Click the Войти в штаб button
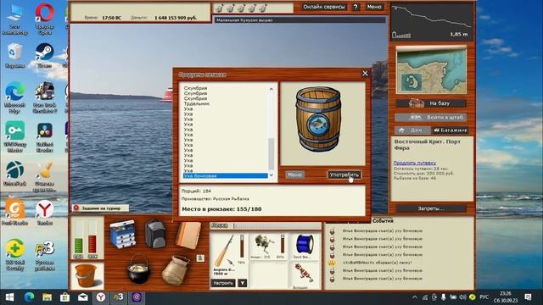 click(431, 117)
